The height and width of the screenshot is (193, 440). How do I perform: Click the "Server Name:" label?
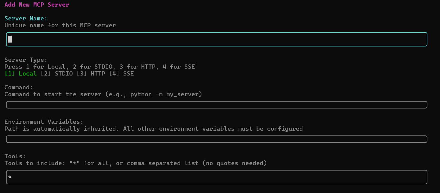26,19
